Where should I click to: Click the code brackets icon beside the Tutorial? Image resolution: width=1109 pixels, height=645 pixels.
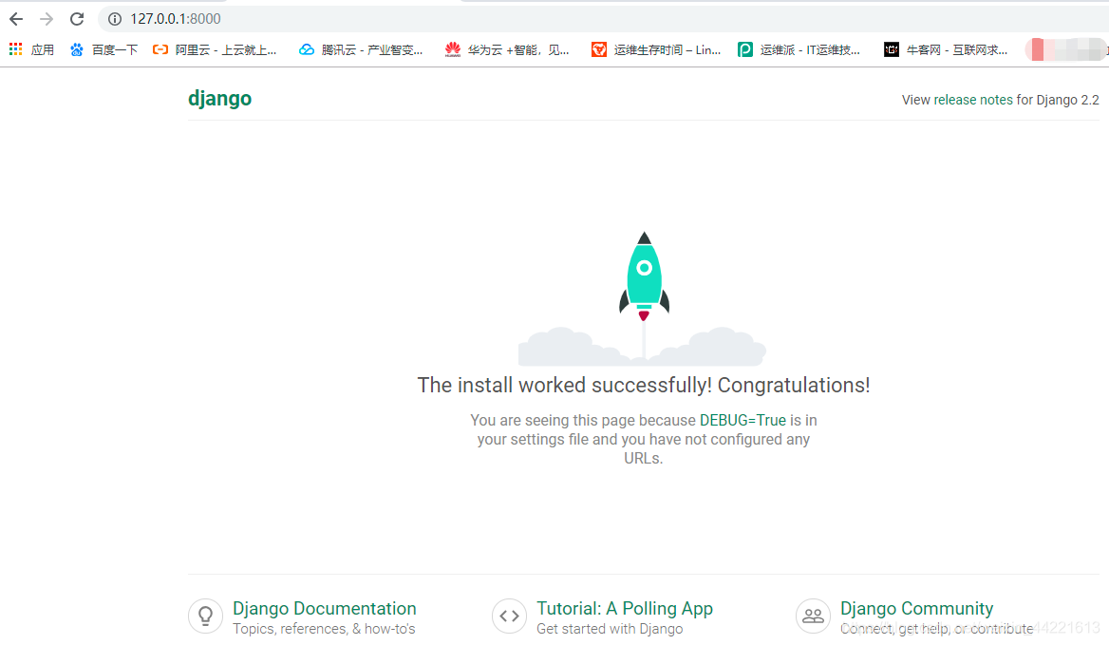(x=509, y=616)
